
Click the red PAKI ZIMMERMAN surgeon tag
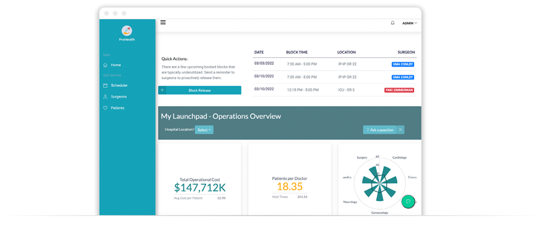click(399, 90)
